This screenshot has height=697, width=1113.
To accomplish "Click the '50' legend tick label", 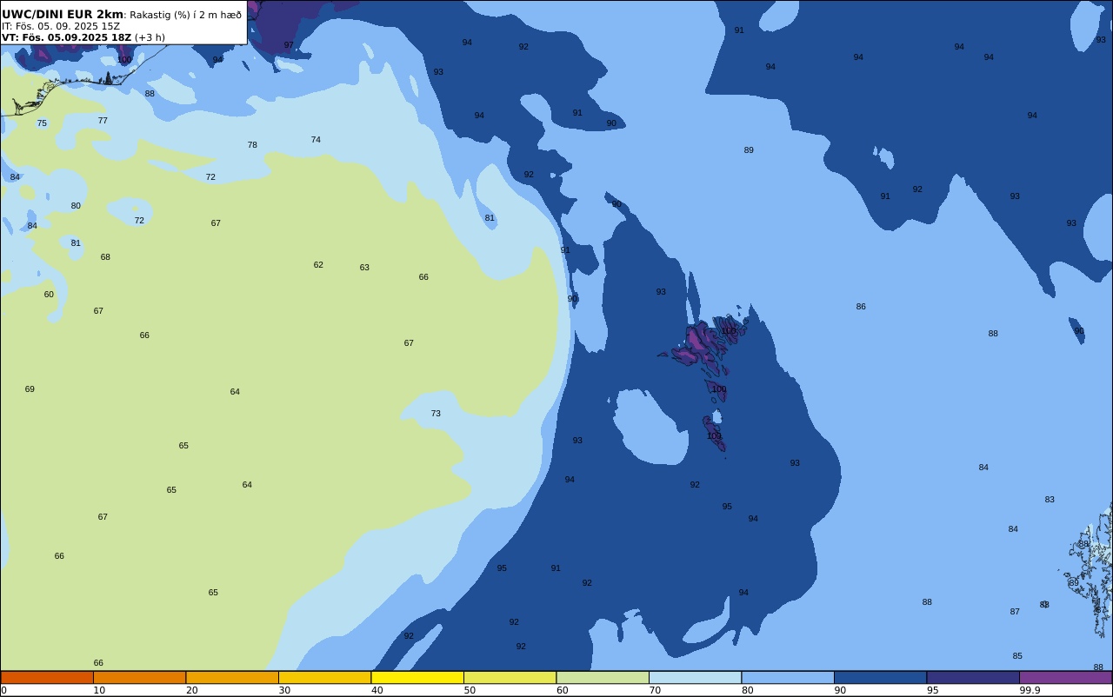I will pos(470,690).
